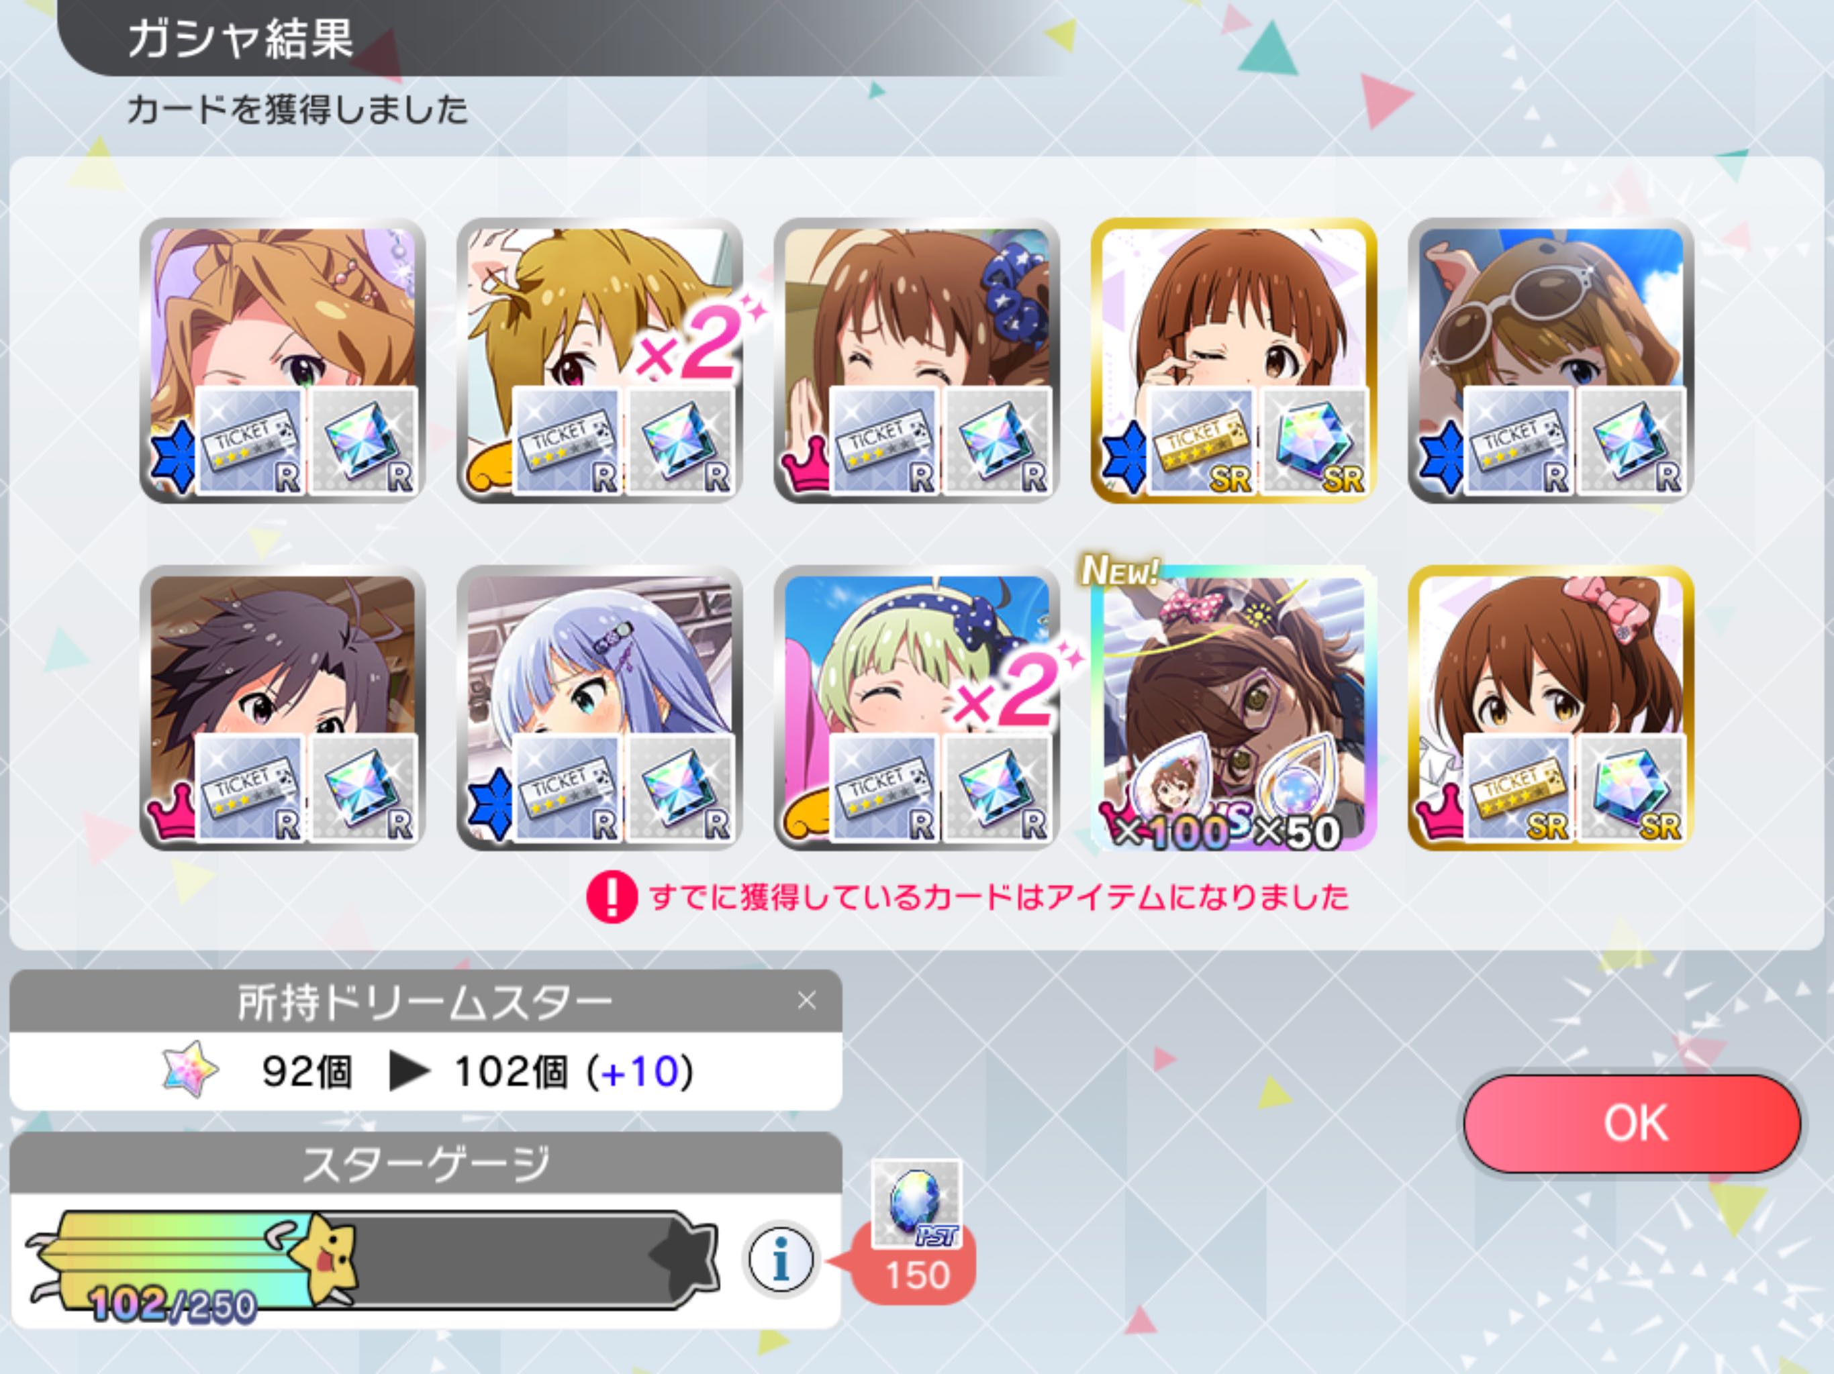Select the blue-haired girl card
1834x1374 pixels.
click(599, 708)
